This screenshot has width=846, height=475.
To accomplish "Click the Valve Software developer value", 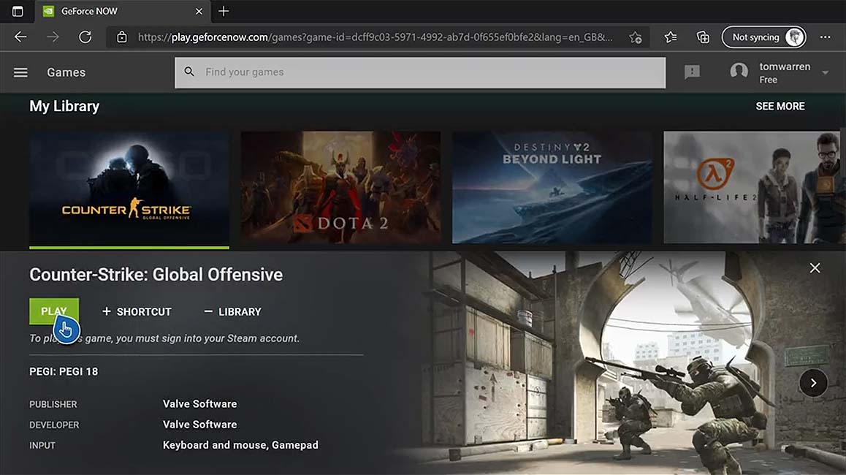I will click(x=199, y=425).
